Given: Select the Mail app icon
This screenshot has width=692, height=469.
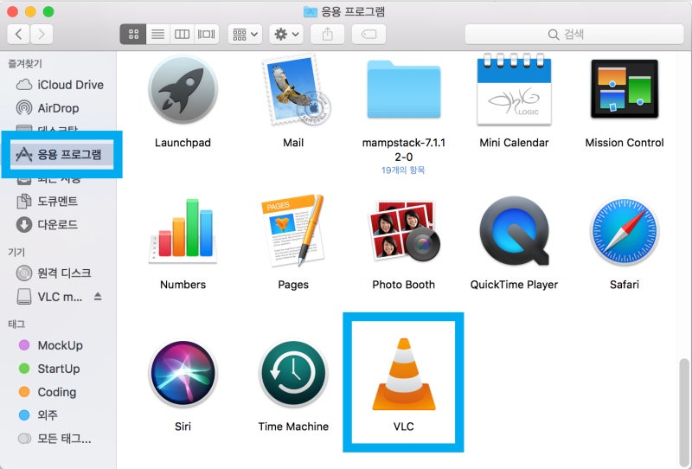Looking at the screenshot, I should pos(295,90).
